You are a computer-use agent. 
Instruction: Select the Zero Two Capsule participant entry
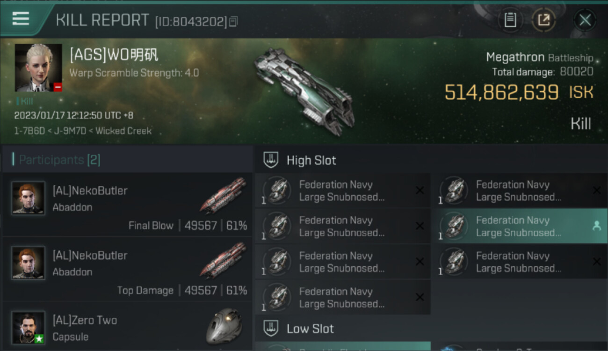click(127, 327)
